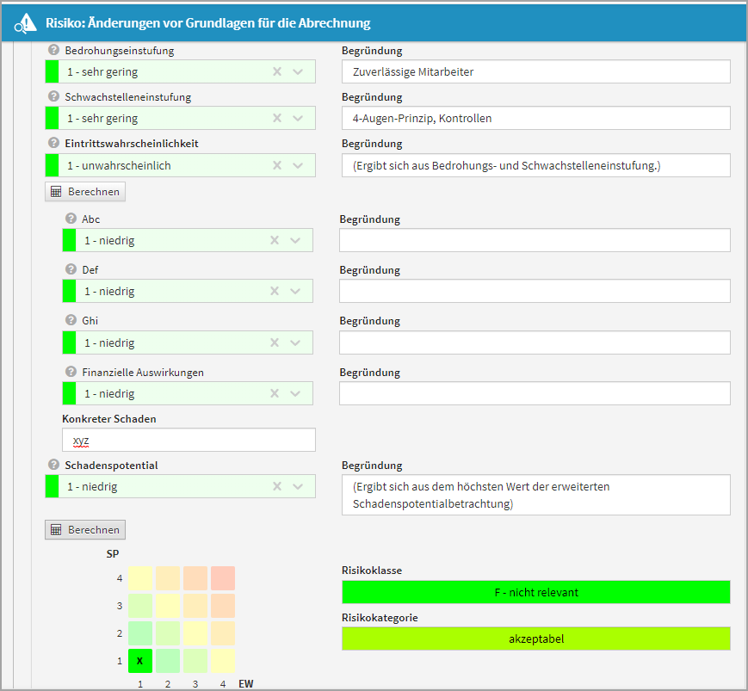Select the risk matrix cell marked X
This screenshot has width=748, height=691.
tap(140, 661)
